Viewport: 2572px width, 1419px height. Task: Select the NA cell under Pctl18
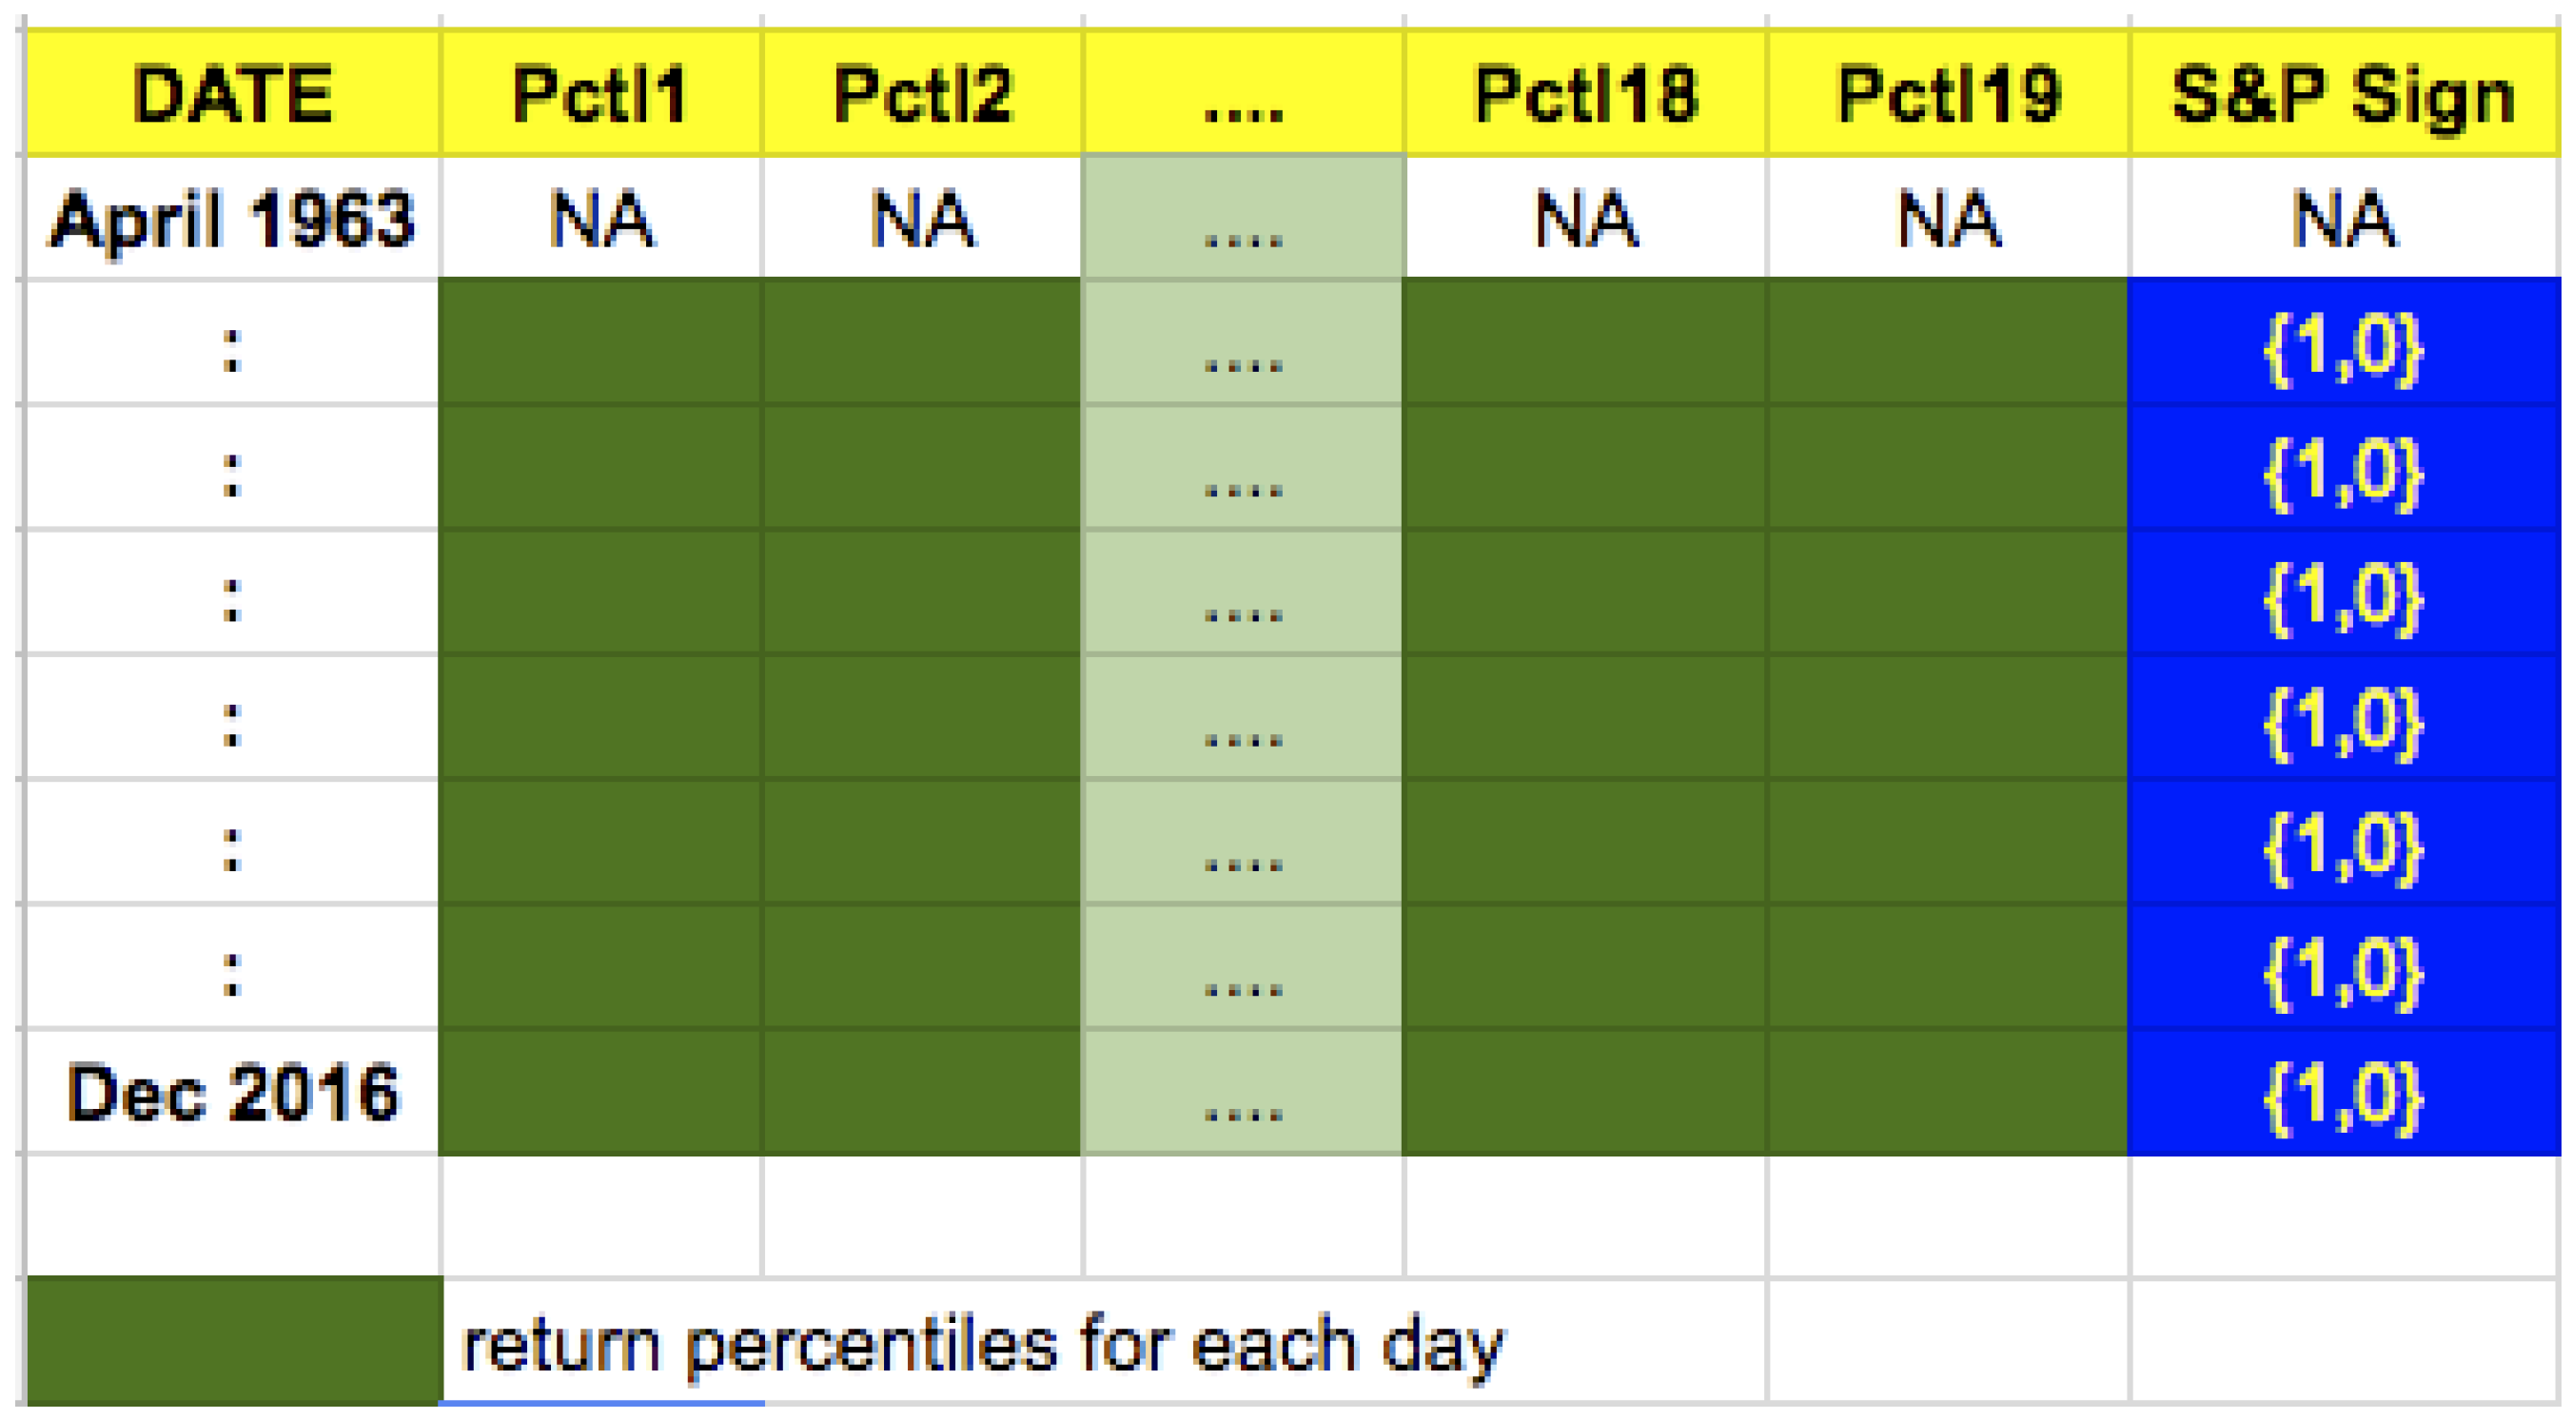(1585, 219)
